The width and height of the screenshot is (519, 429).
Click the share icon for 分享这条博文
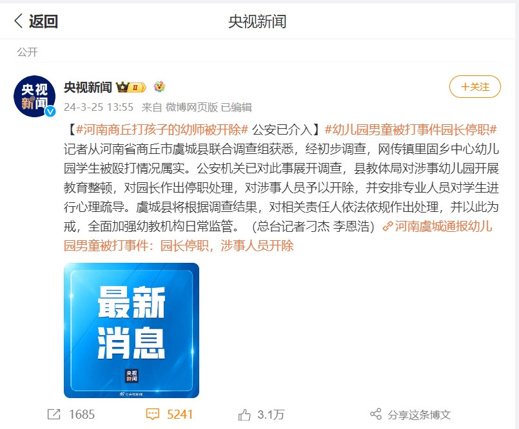point(376,414)
